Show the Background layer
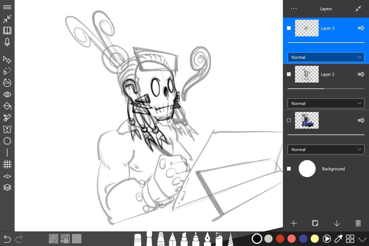The width and height of the screenshot is (369, 246). [x=288, y=169]
